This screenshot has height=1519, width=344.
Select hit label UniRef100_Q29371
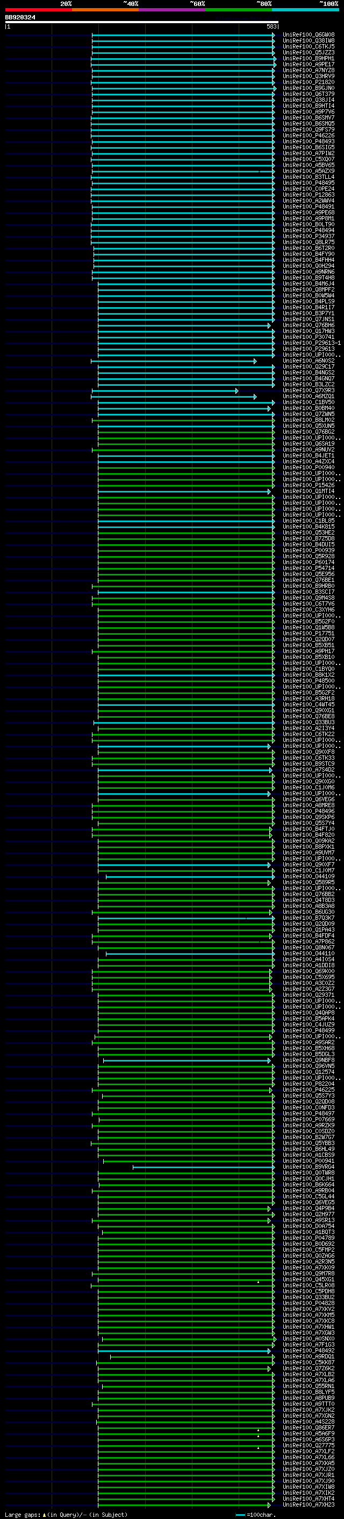point(309,995)
